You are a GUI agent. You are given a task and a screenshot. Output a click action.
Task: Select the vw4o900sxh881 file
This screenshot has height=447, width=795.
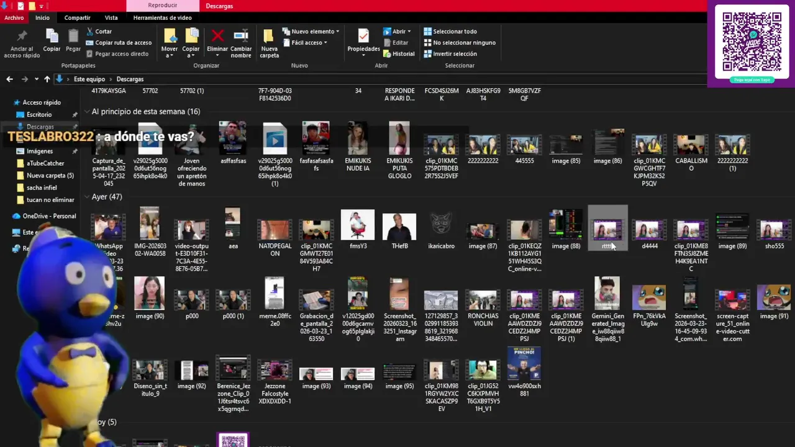524,371
